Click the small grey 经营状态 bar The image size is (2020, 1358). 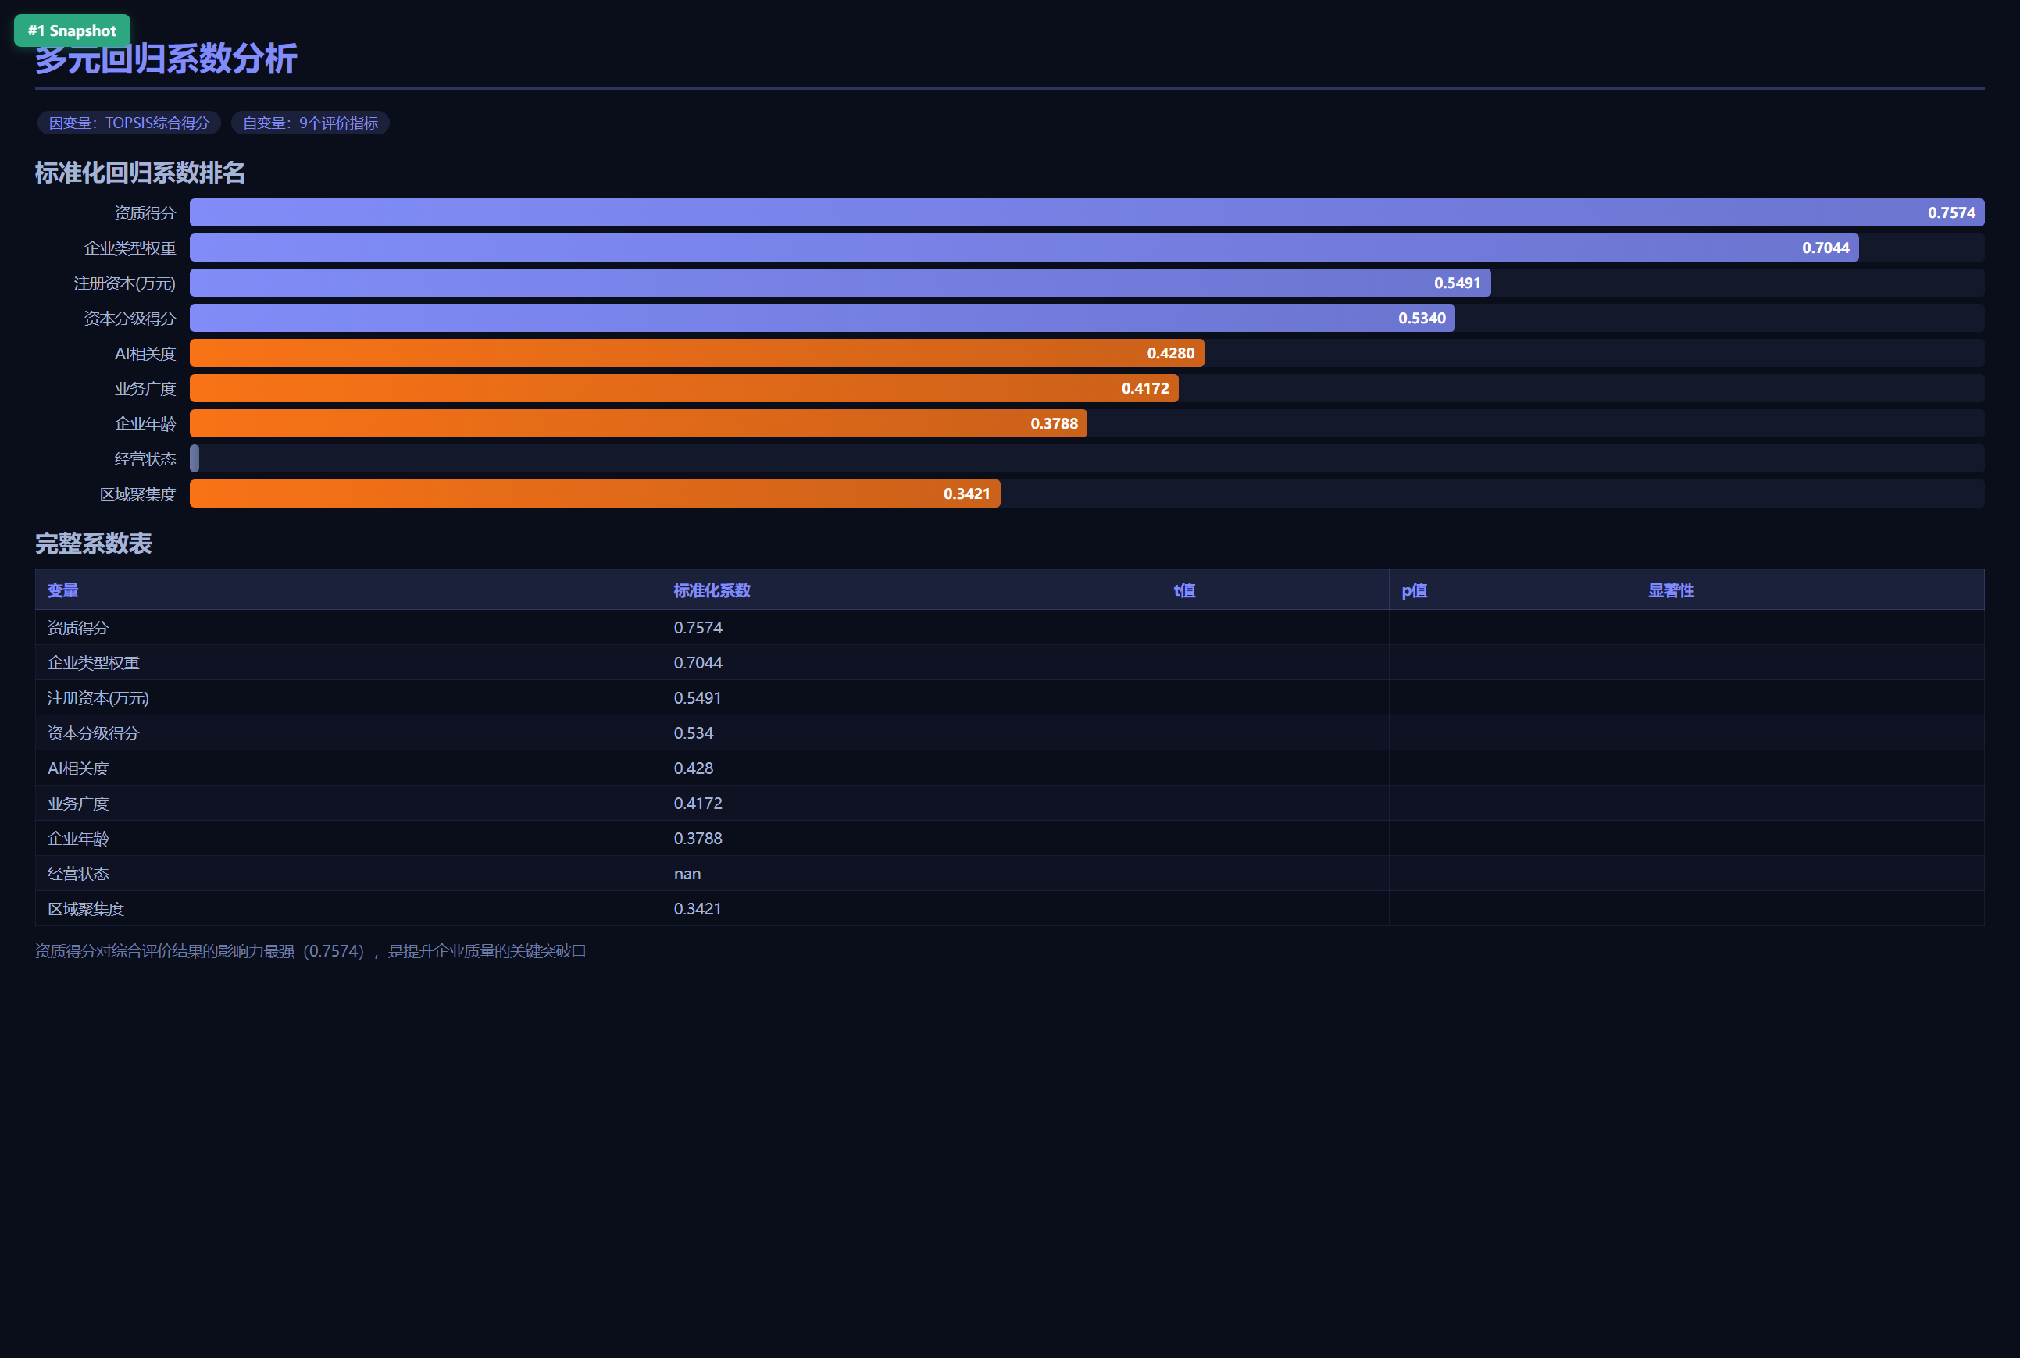(195, 458)
